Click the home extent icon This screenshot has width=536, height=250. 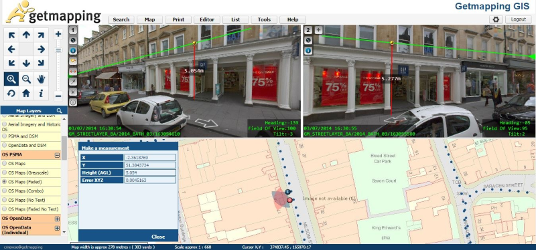pos(26,93)
